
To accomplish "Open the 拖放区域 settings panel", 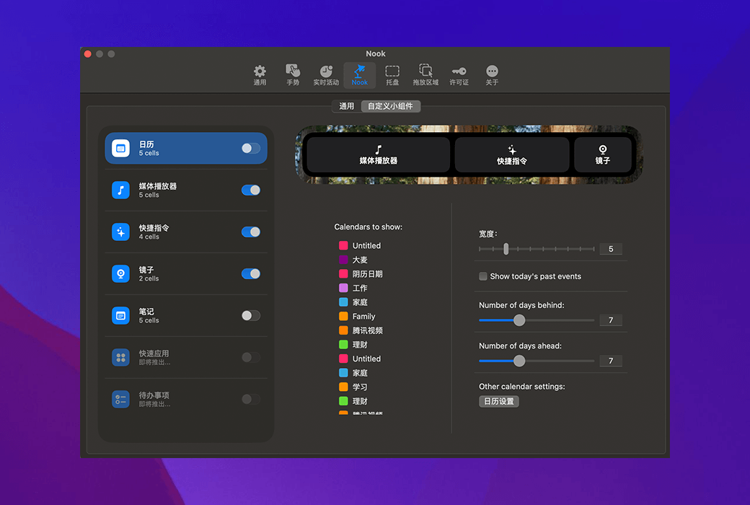I will coord(425,73).
